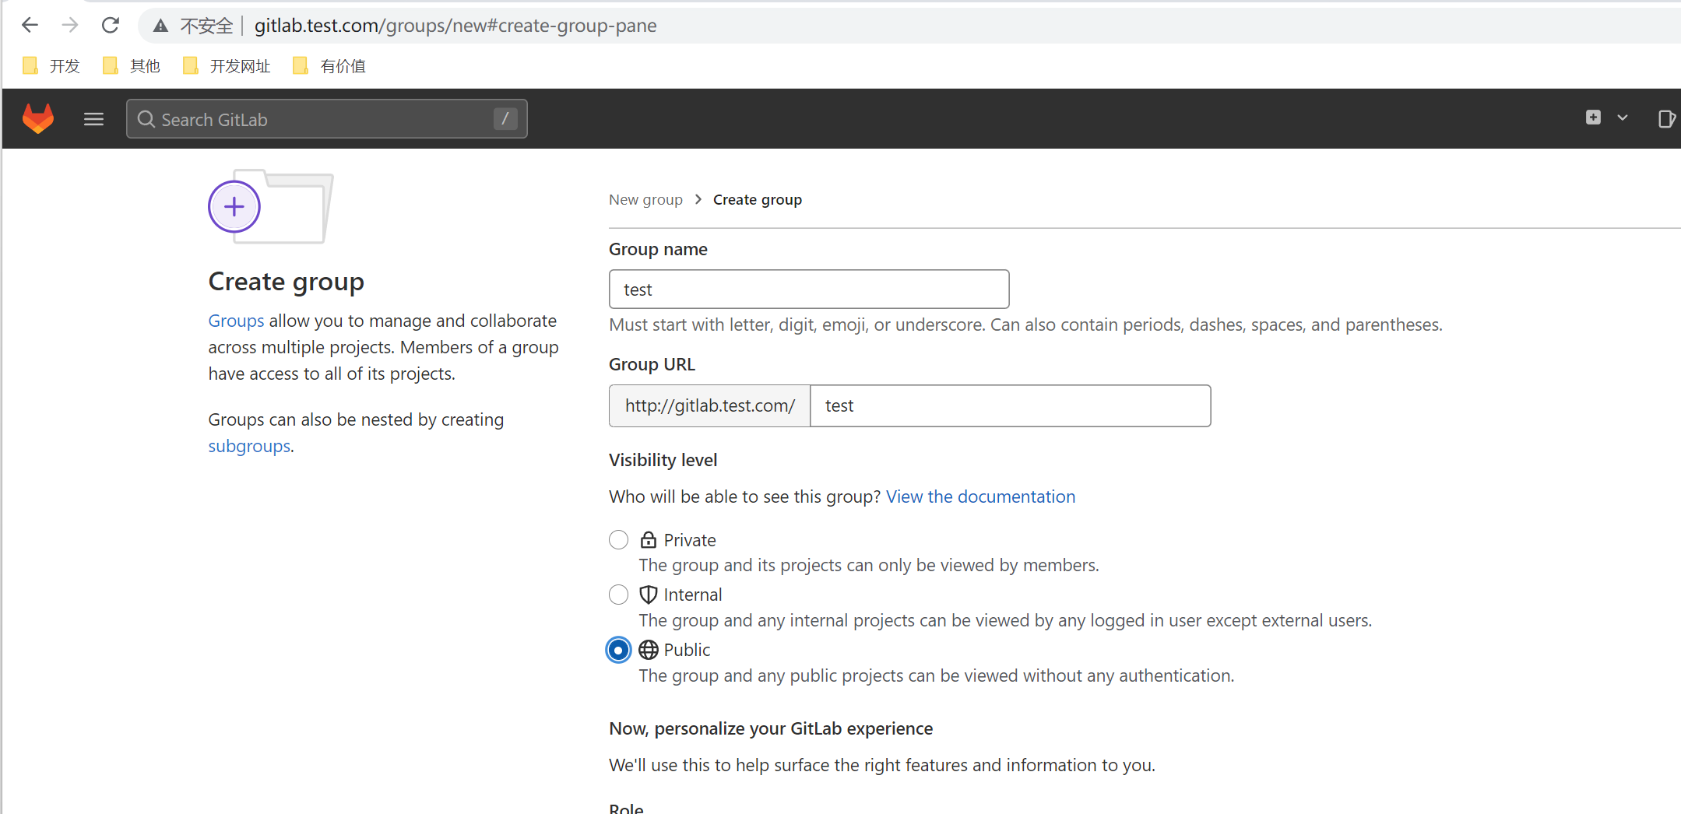Focus the Search GitLab box
This screenshot has width=1681, height=814.
click(327, 119)
